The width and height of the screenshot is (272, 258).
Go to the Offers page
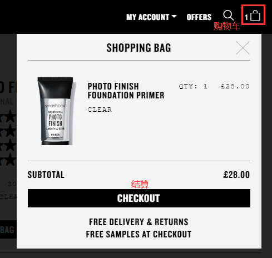(x=199, y=17)
